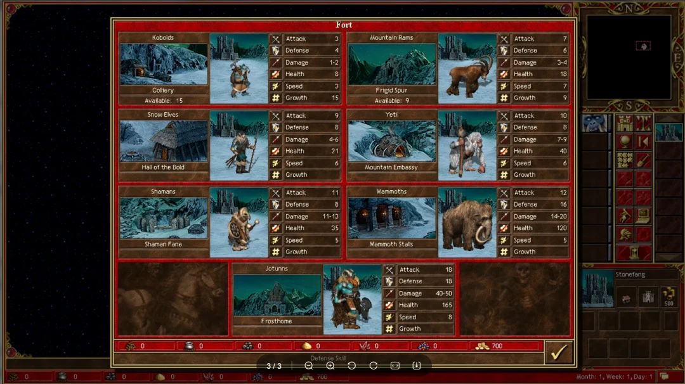Click the Jotunn creature portrait
The height and width of the screenshot is (384, 685).
click(352, 299)
